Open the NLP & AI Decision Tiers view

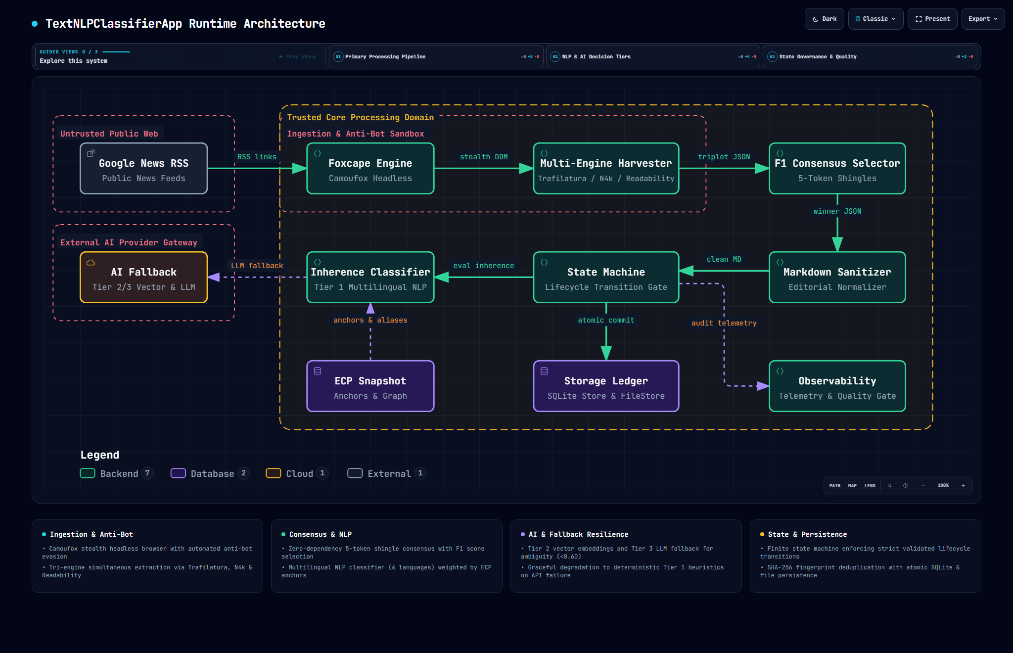(653, 56)
